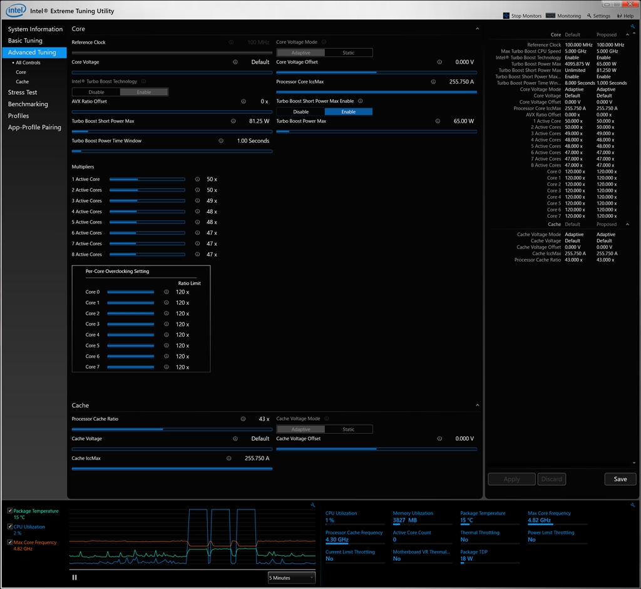Click the info icon for Processor Cache Ratio
The image size is (641, 589).
pyautogui.click(x=243, y=419)
